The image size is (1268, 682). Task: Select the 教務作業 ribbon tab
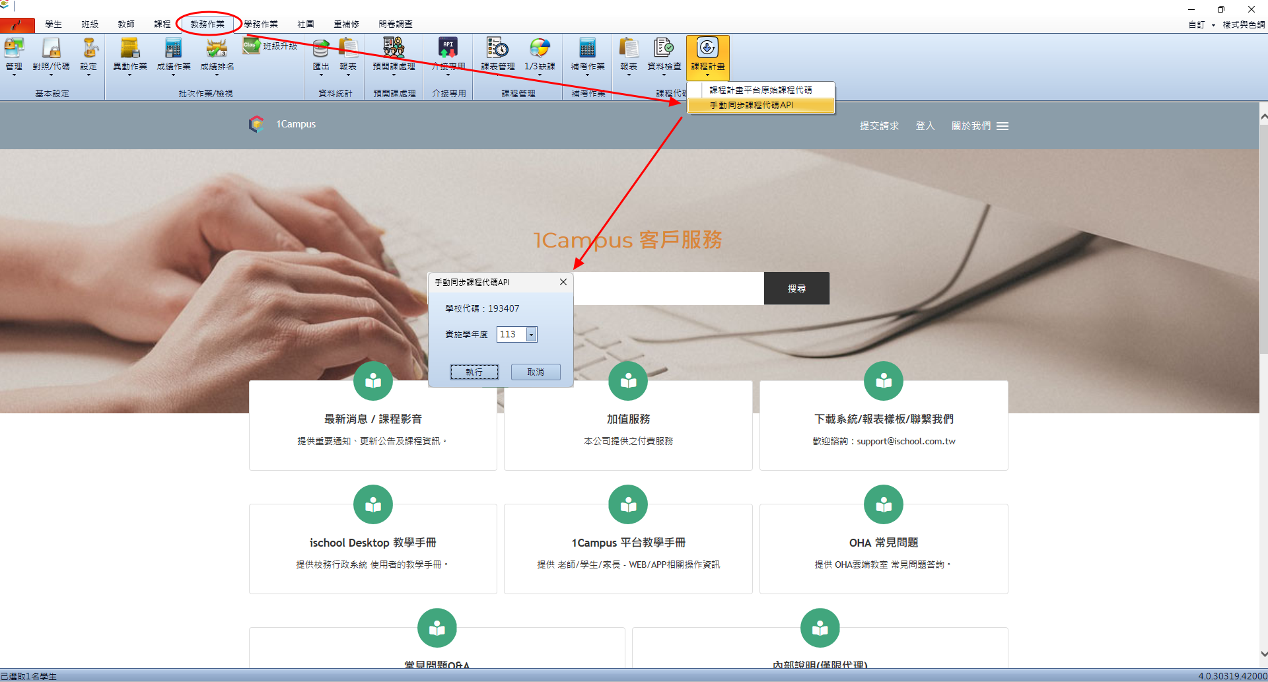coord(207,24)
